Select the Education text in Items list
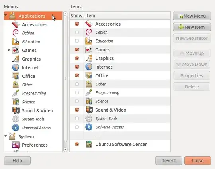215x169 pixels. click(x=104, y=41)
